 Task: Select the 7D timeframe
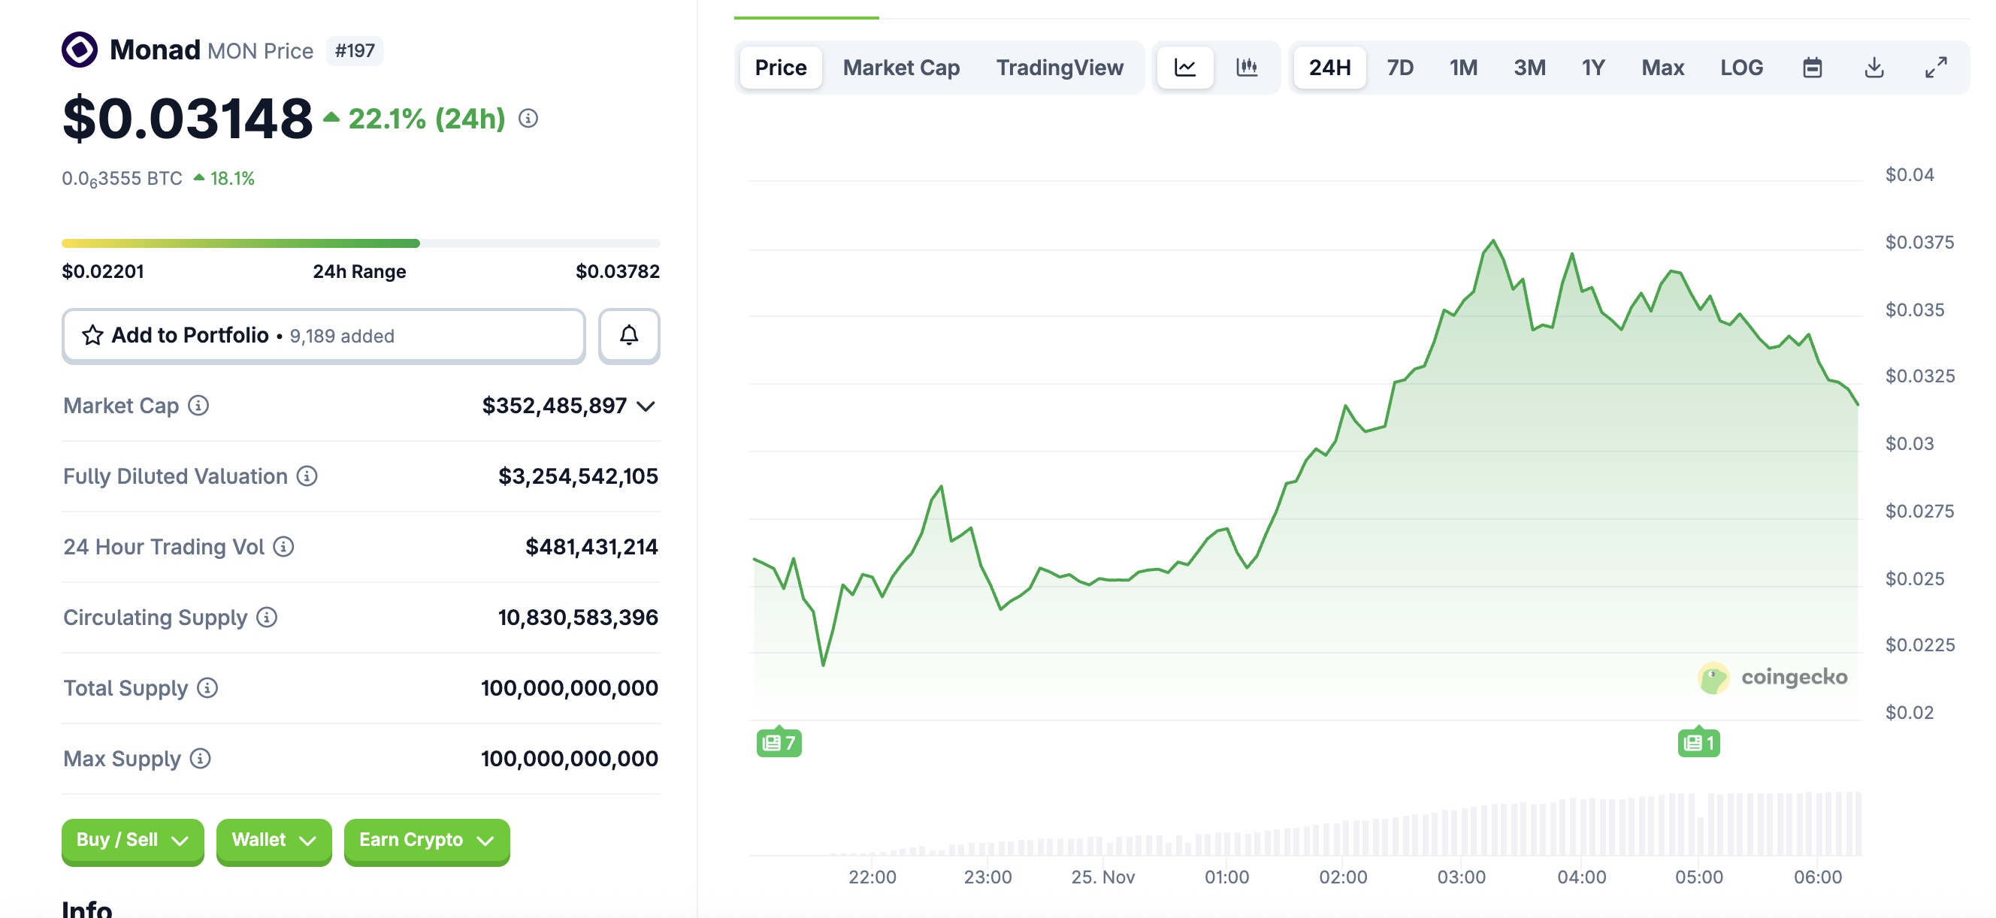click(x=1399, y=67)
